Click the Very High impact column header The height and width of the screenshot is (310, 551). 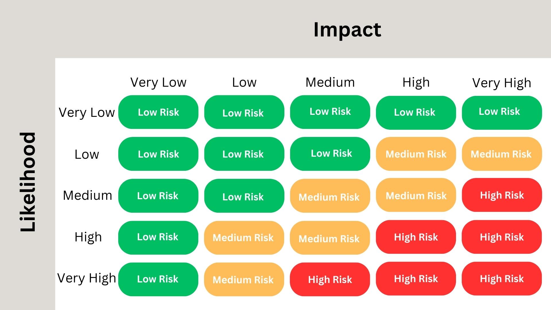[x=502, y=83]
